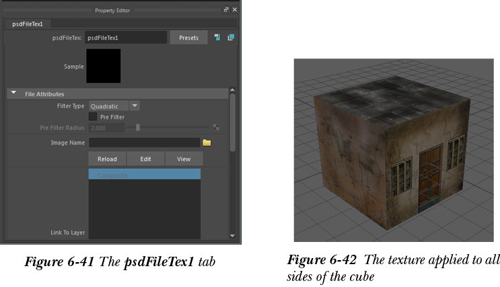The height and width of the screenshot is (287, 500).
Task: Undock the Property Editor panel
Action: tap(226, 11)
